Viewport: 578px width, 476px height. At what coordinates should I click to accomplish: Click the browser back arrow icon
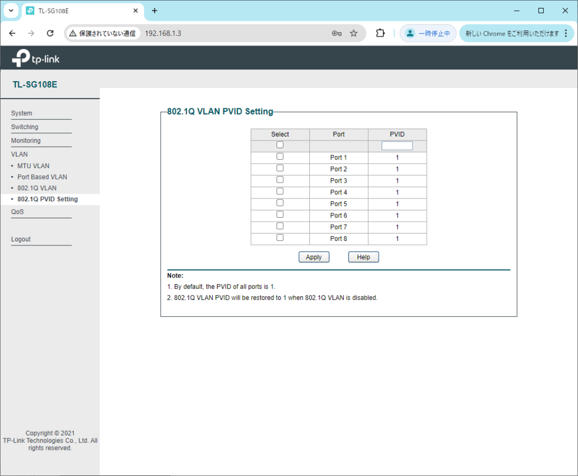click(12, 33)
